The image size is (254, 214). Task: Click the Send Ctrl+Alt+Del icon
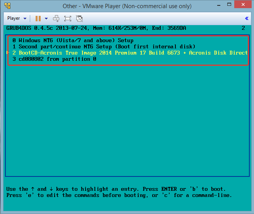[x=56, y=19]
